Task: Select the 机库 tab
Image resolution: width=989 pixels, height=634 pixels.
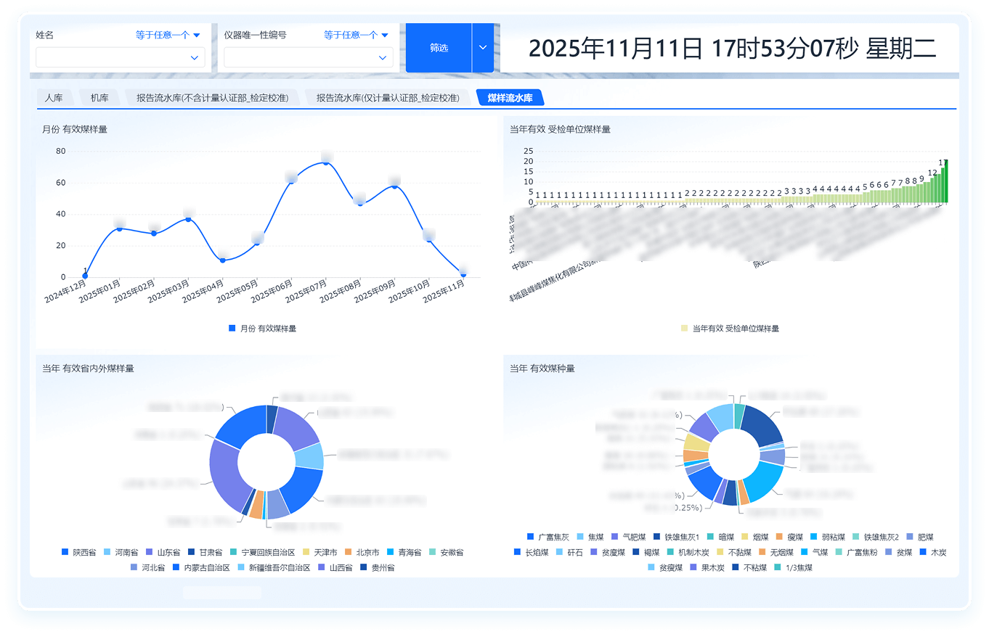Action: pyautogui.click(x=99, y=98)
